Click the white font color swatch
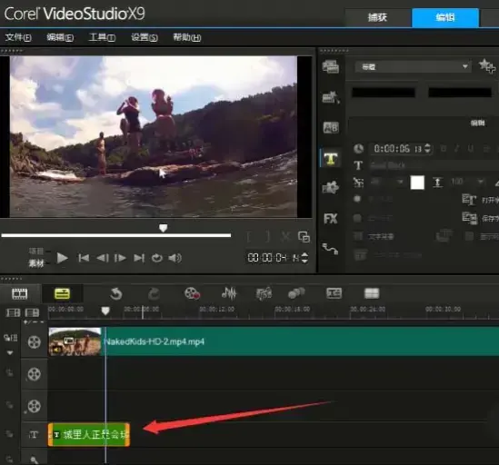The image size is (499, 465). click(417, 183)
